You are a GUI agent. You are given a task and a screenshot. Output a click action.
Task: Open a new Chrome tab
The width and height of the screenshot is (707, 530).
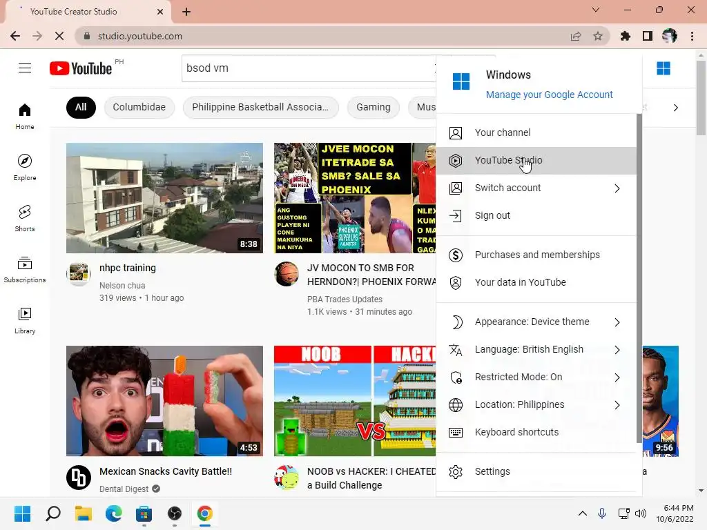(x=186, y=12)
